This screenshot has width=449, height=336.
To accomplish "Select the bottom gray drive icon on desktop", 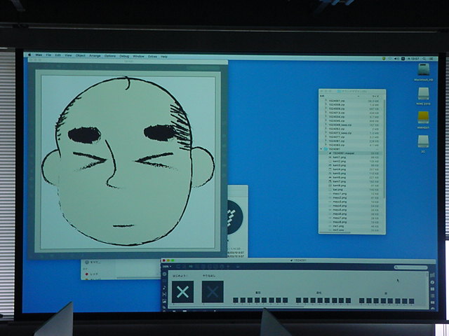I will coord(423,141).
